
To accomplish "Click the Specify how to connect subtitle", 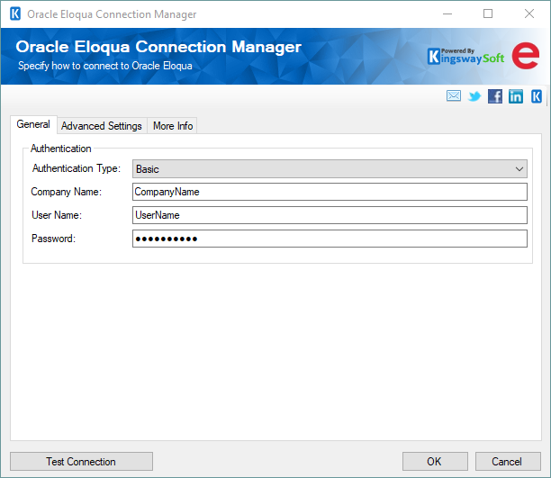I will [105, 66].
